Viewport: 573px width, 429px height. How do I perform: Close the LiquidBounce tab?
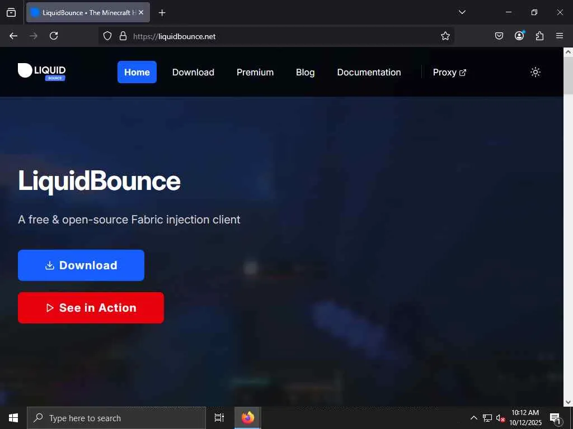[x=141, y=12]
